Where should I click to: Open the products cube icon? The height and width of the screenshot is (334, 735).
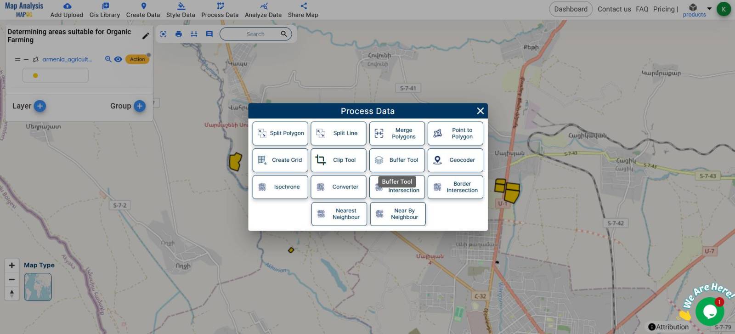click(x=693, y=7)
